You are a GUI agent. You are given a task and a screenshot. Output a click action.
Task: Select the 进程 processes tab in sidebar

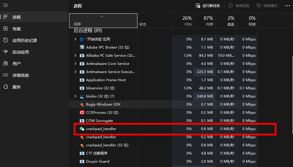pos(16,17)
